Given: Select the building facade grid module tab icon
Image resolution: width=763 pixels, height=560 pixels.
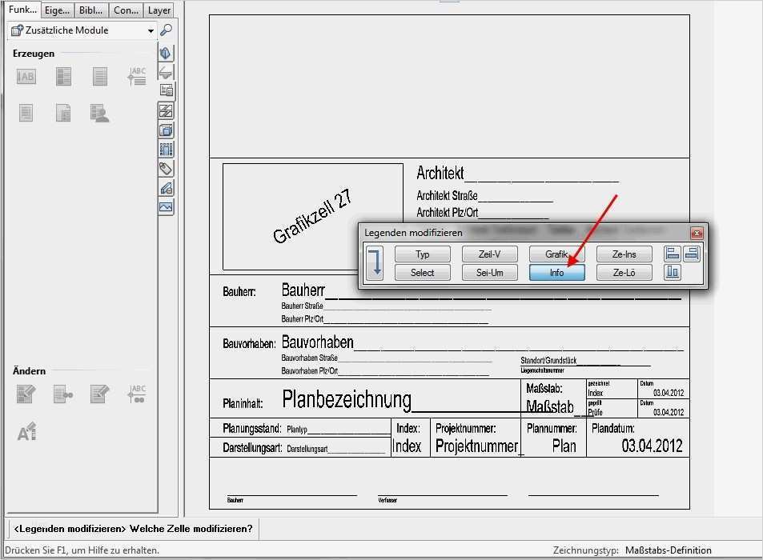Looking at the screenshot, I should (x=166, y=150).
